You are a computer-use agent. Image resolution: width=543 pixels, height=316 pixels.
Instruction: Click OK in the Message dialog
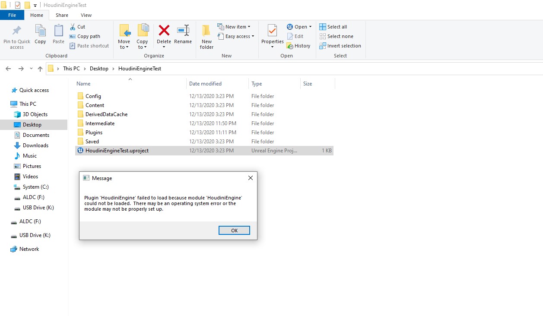click(234, 231)
